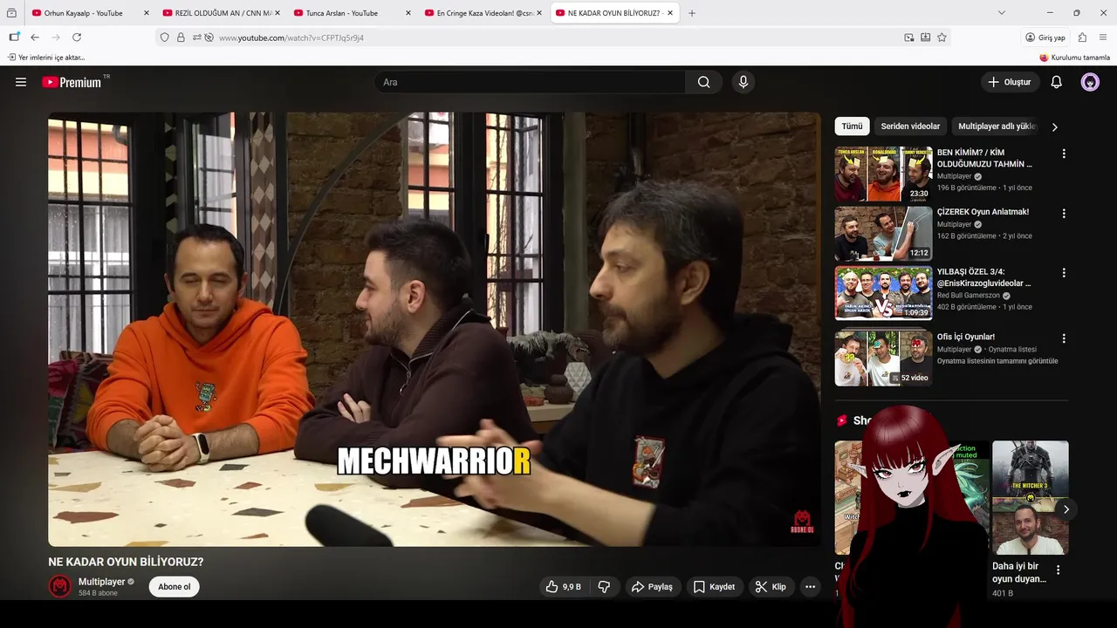The image size is (1117, 628).
Task: Reload the current page
Action: 77,38
